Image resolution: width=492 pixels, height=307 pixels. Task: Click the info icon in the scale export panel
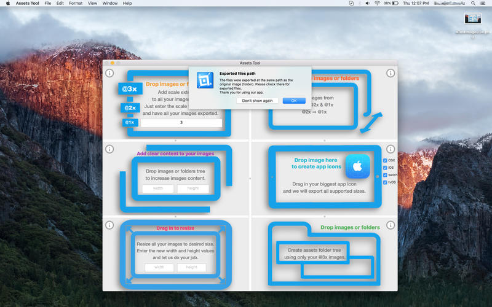click(x=109, y=73)
